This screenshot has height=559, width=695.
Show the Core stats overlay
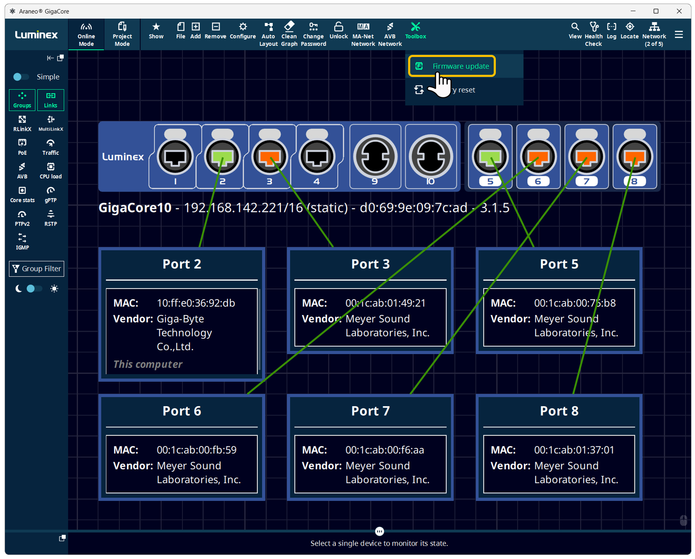22,195
